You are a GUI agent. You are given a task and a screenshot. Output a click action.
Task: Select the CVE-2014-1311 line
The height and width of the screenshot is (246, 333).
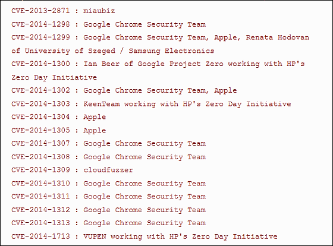[x=108, y=197]
